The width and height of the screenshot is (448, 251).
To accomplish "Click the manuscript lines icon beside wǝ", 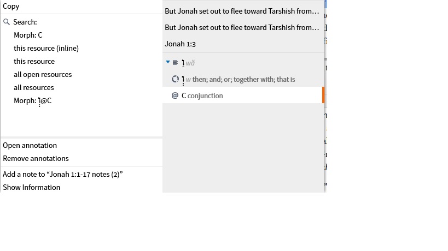I will [175, 62].
